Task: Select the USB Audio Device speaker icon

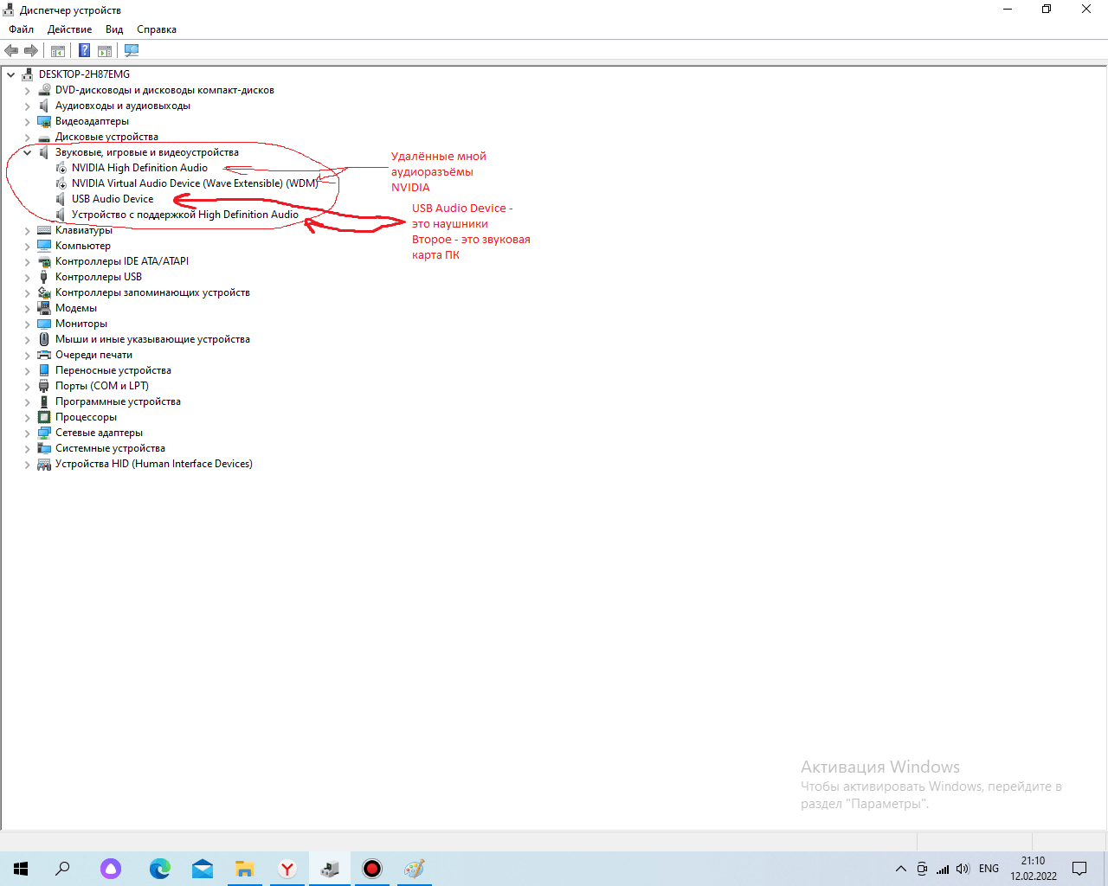Action: (x=61, y=199)
